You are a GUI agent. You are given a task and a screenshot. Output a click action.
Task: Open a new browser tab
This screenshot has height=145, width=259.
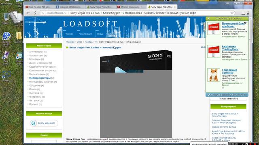pos(180,7)
